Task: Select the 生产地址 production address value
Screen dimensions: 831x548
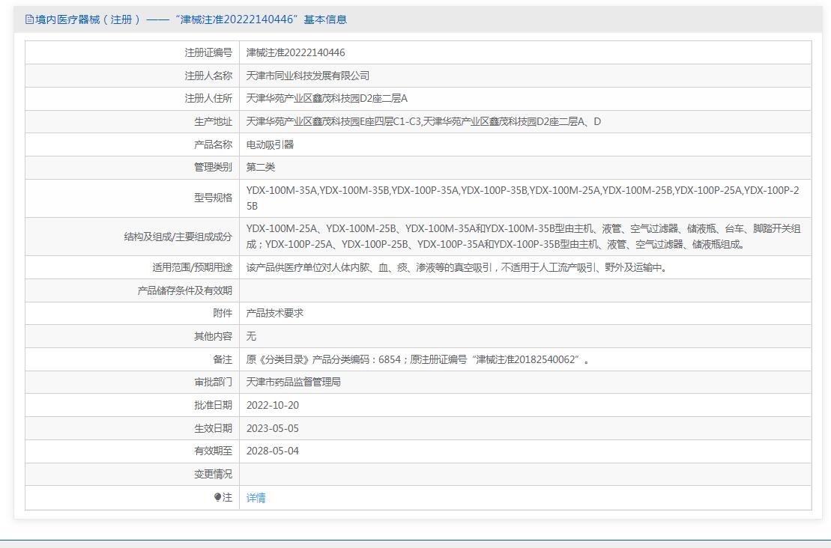Action: pos(423,121)
